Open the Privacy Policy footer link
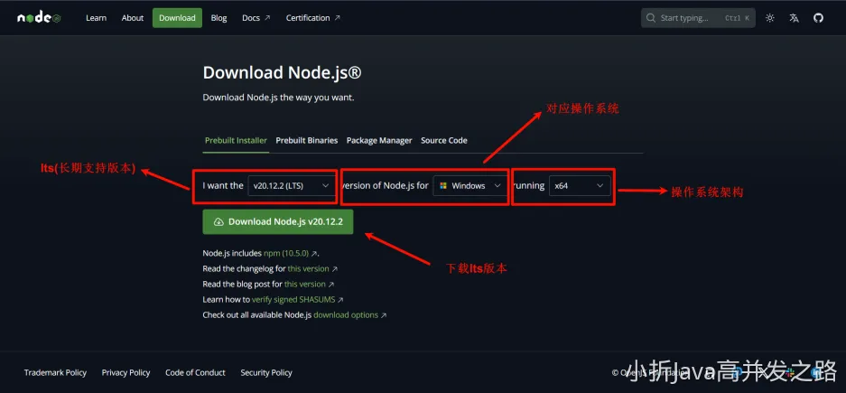The width and height of the screenshot is (846, 393). [x=126, y=372]
